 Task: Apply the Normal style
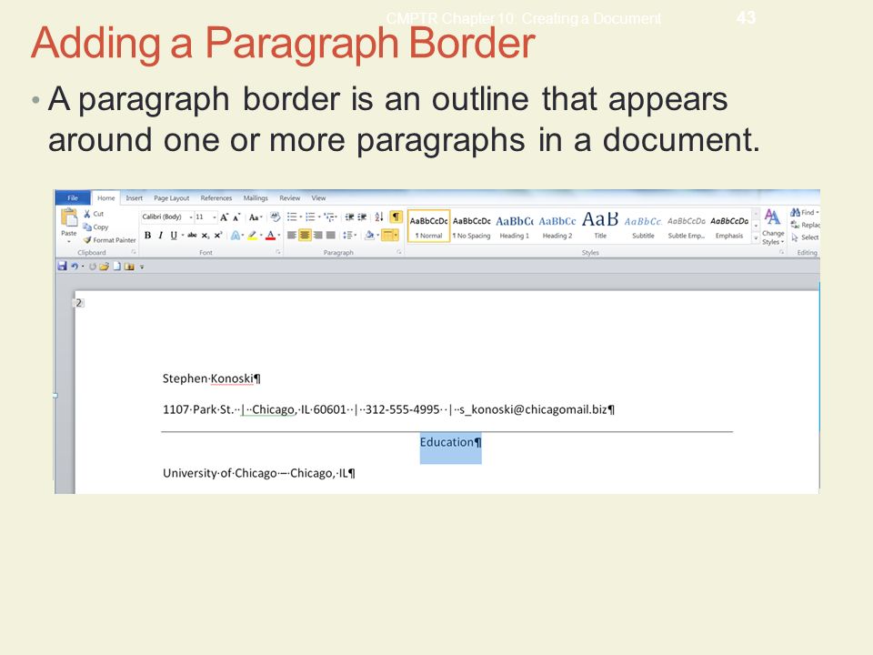pyautogui.click(x=428, y=227)
